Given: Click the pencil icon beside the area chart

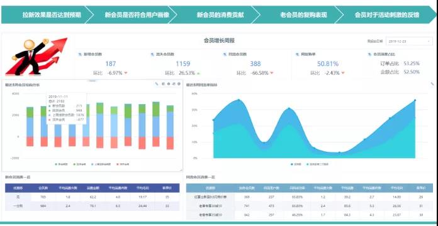Looking at the screenshot, I should (x=433, y=83).
